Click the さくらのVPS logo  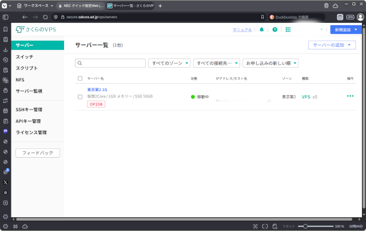click(x=36, y=29)
